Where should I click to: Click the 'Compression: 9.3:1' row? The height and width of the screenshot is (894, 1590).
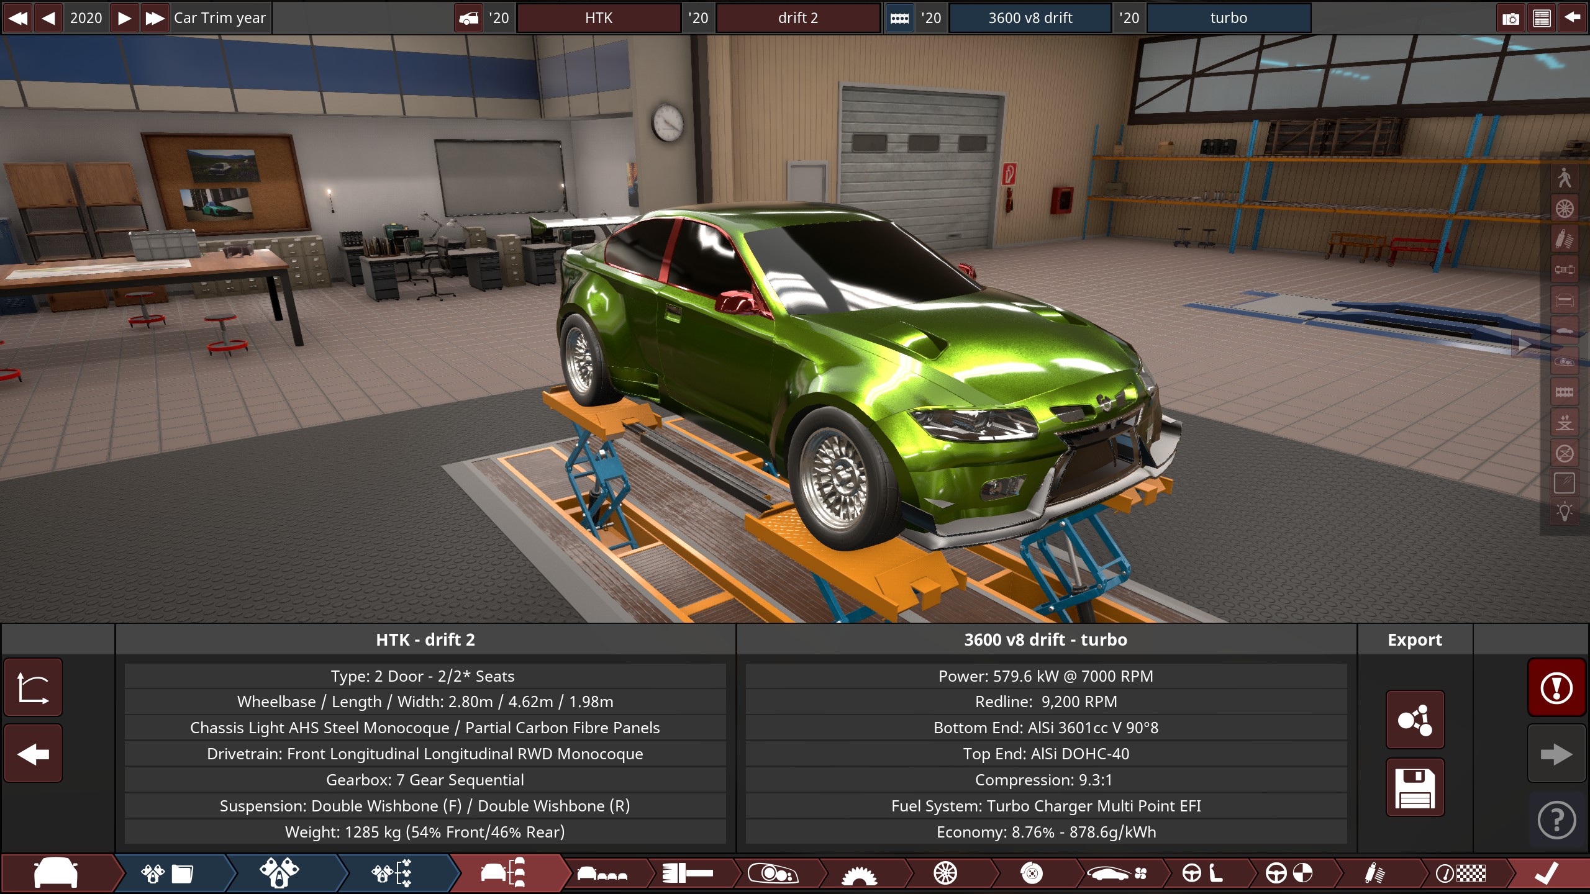pos(1046,780)
